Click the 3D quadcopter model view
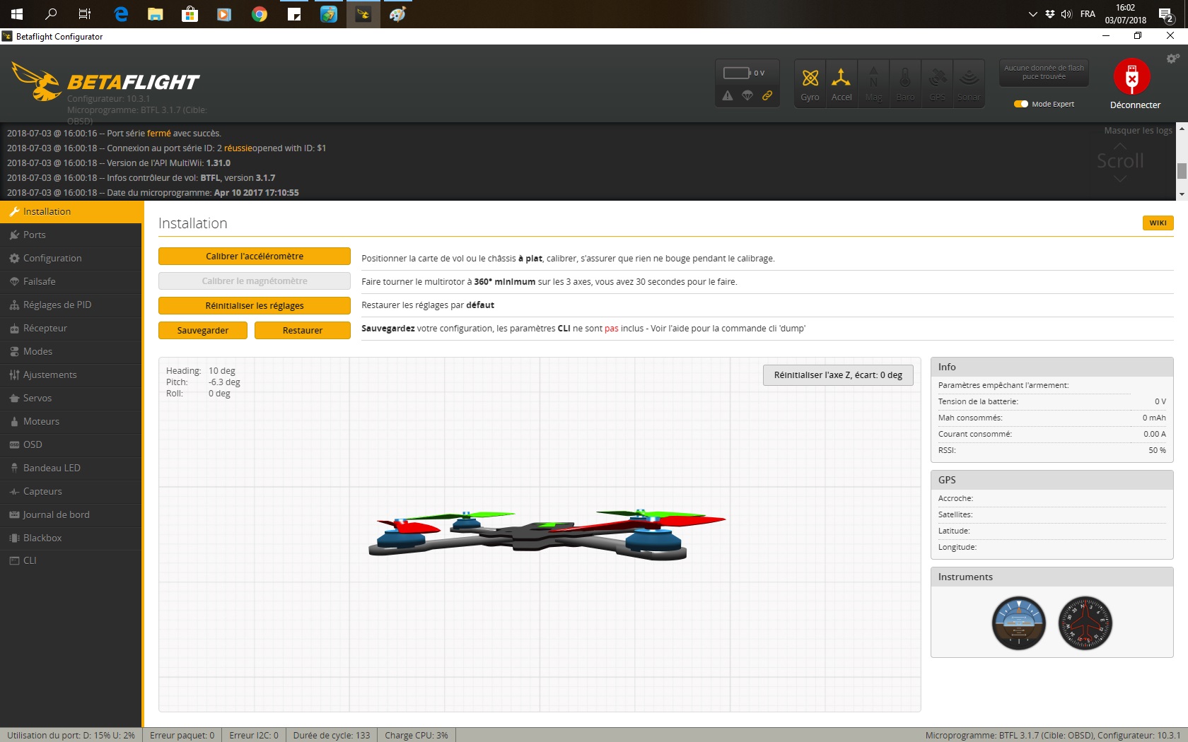Screen dimensions: 1188x742 (x=540, y=534)
